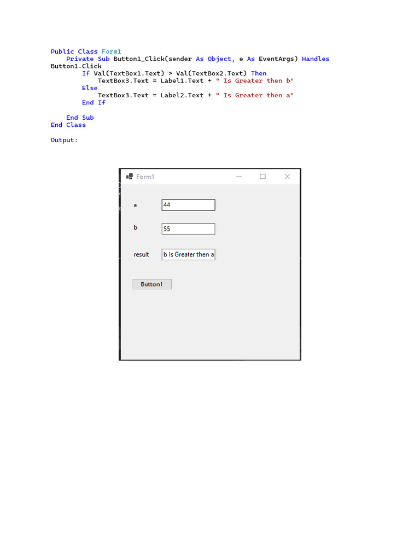Click the Button1 button in Form1
Image resolution: width=420 pixels, height=560 pixels.
click(152, 284)
